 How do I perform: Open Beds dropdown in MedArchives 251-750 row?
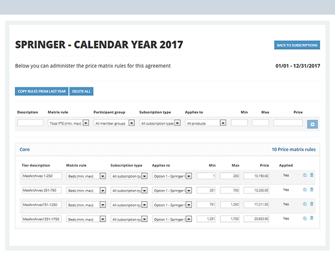tap(86, 190)
